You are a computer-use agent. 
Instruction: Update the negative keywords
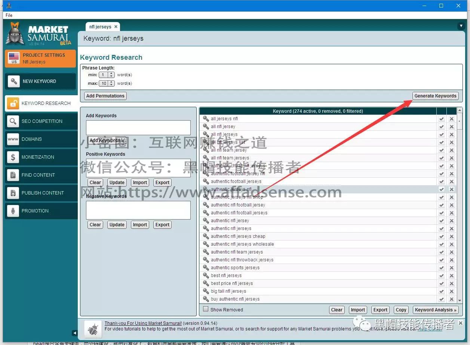click(x=117, y=225)
